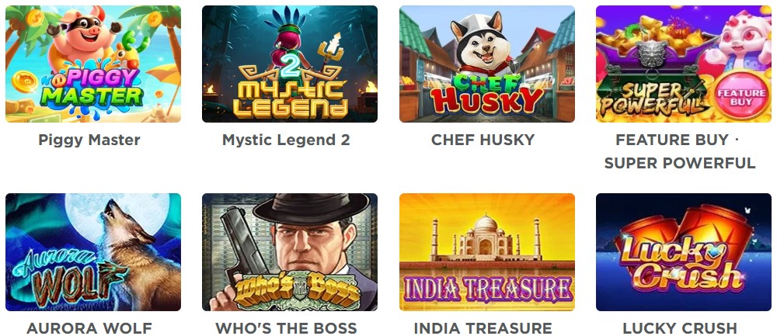Click the WHO'S THE BOSS caption
The image size is (777, 336).
click(x=286, y=327)
